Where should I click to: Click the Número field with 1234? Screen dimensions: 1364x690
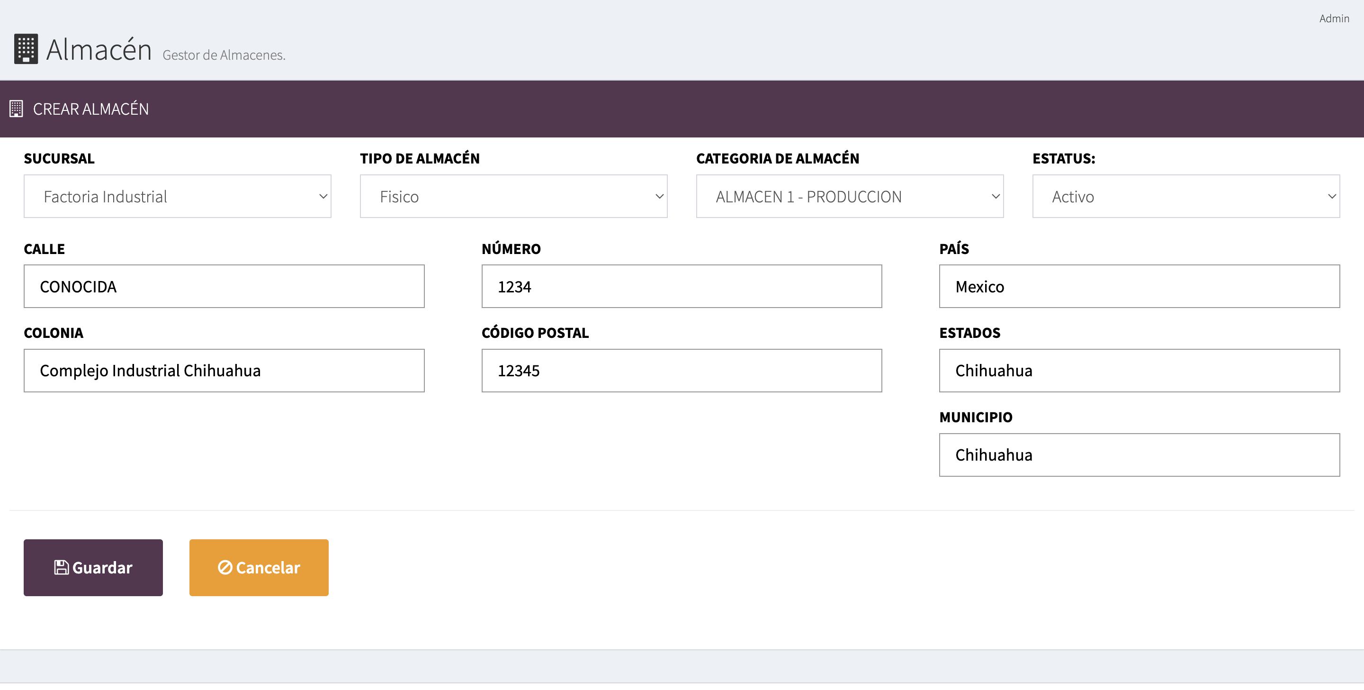click(x=682, y=287)
